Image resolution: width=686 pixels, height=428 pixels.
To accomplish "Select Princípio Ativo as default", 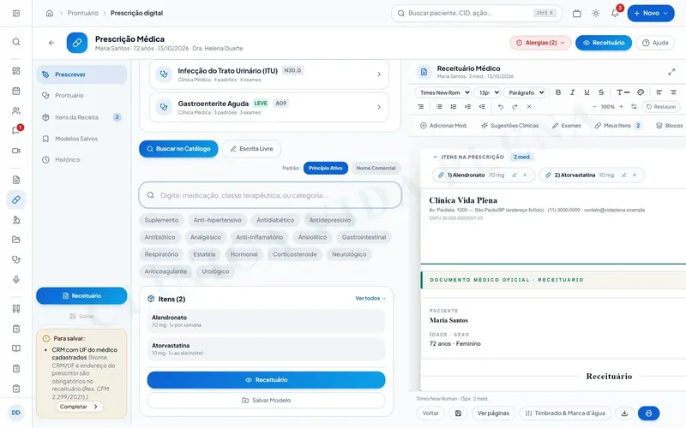I will [x=326, y=168].
